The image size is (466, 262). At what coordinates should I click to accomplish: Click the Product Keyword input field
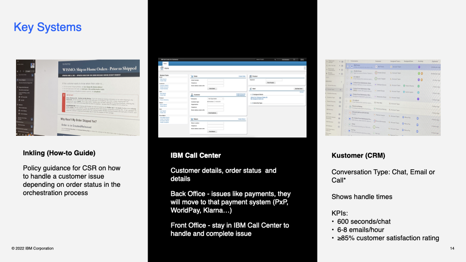click(x=274, y=80)
